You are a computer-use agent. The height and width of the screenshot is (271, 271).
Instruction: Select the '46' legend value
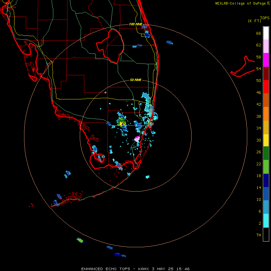coord(259,93)
